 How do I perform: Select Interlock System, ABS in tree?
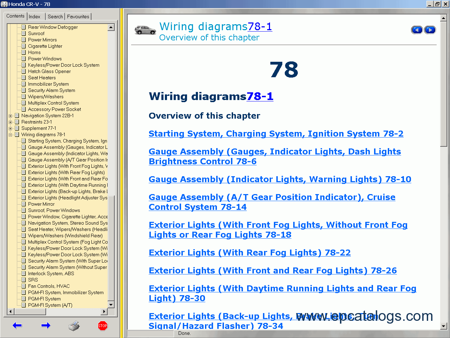pyautogui.click(x=51, y=273)
